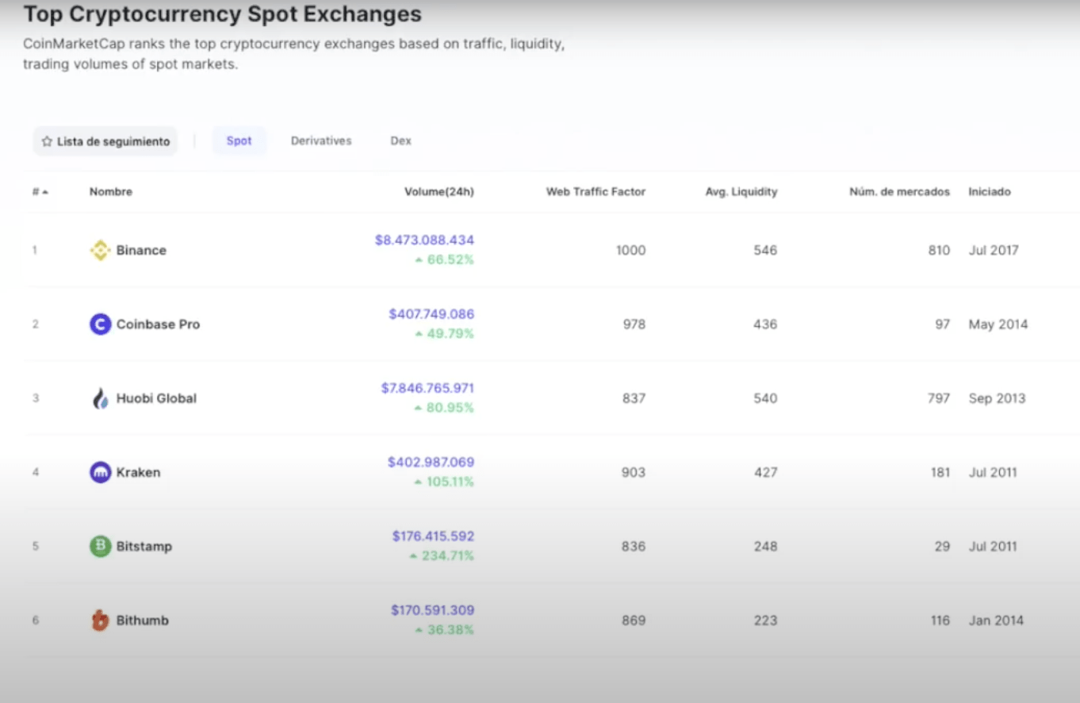Viewport: 1080px width, 703px height.
Task: Click Kraken web traffic value 903
Action: (634, 472)
